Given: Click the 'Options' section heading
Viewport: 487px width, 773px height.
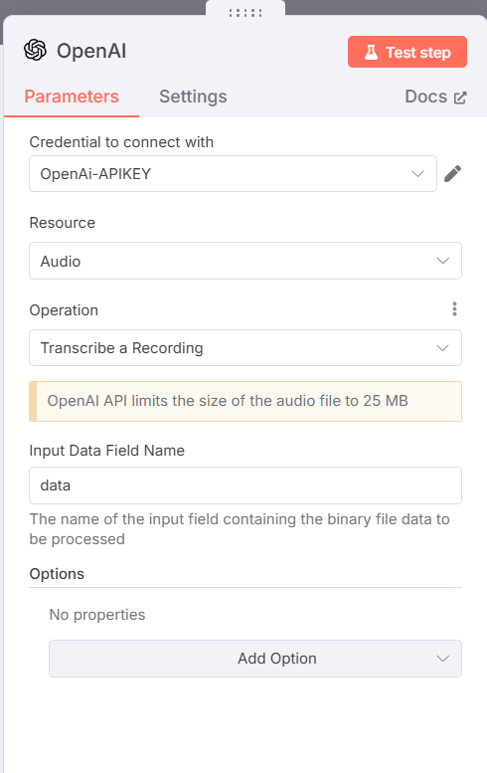Looking at the screenshot, I should [57, 574].
